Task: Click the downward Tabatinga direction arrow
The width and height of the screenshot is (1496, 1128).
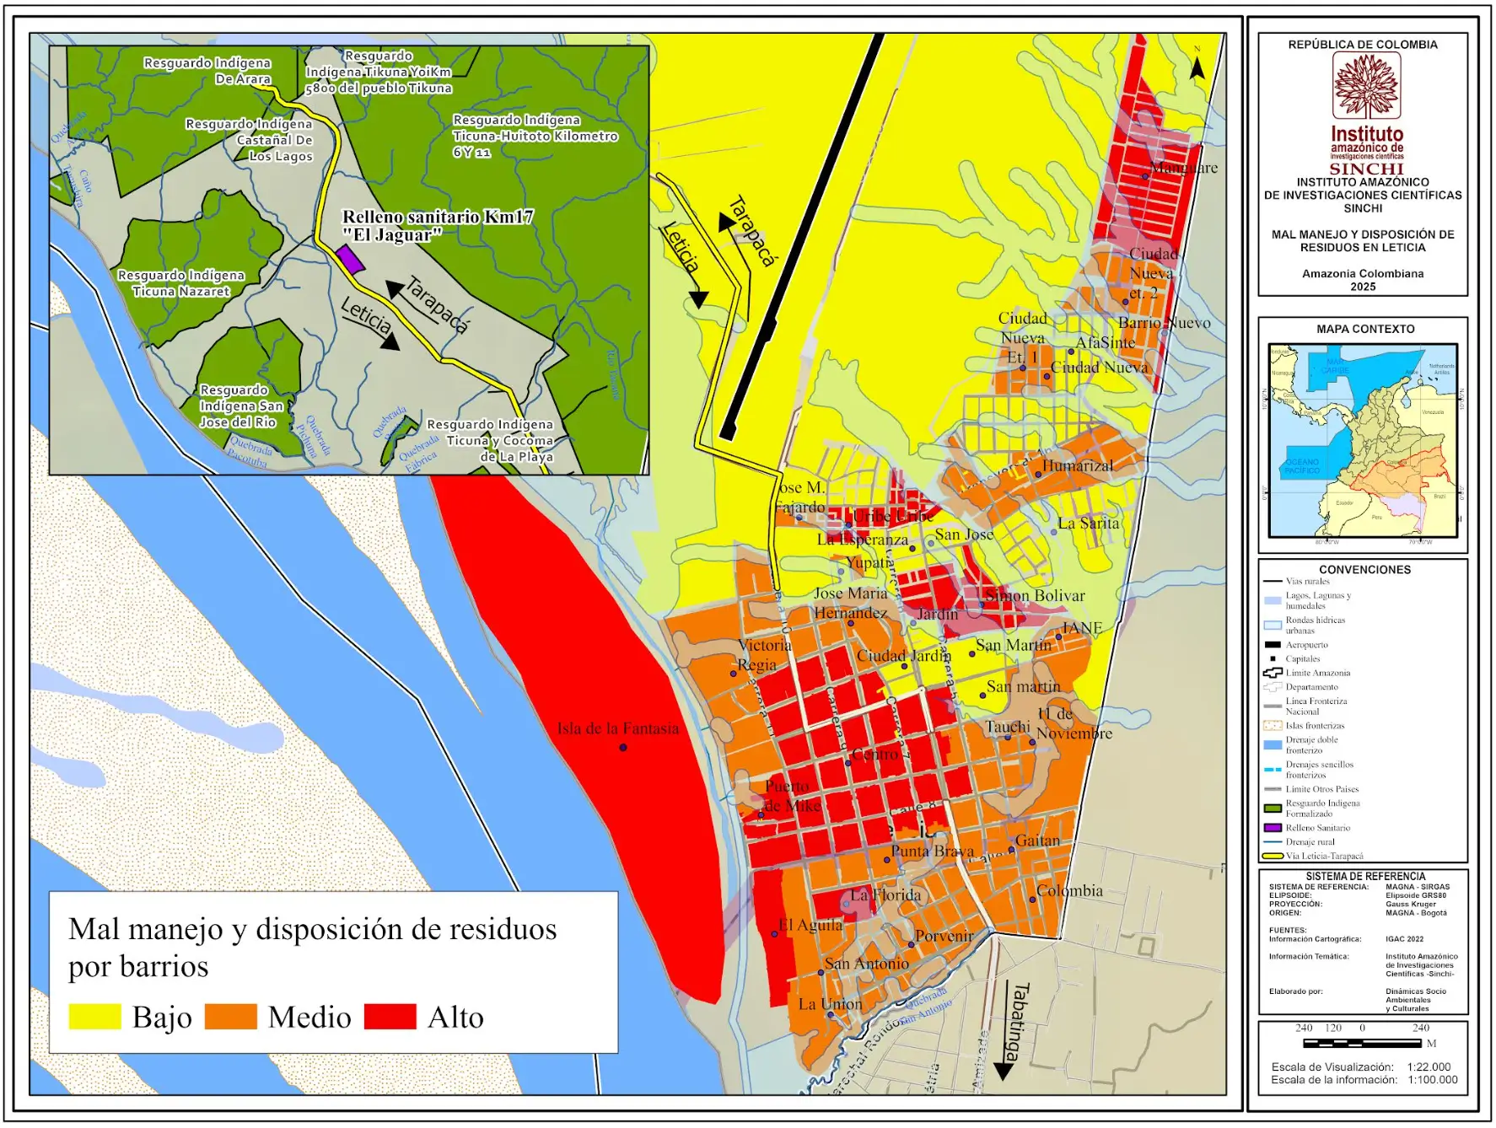Action: pyautogui.click(x=1004, y=1069)
